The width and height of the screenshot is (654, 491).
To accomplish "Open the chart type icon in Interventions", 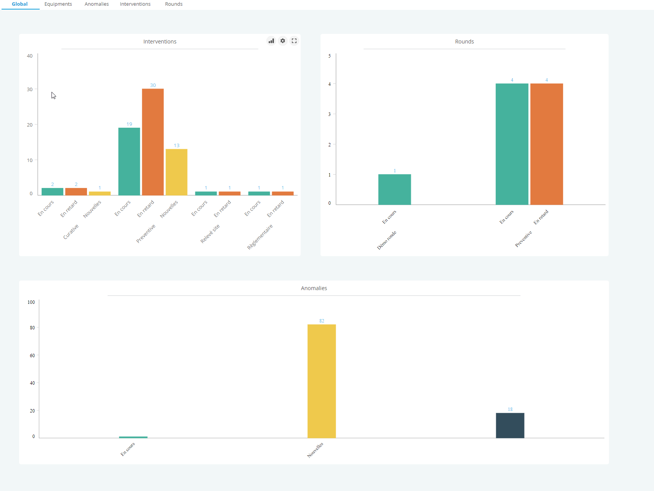I will pyautogui.click(x=271, y=41).
